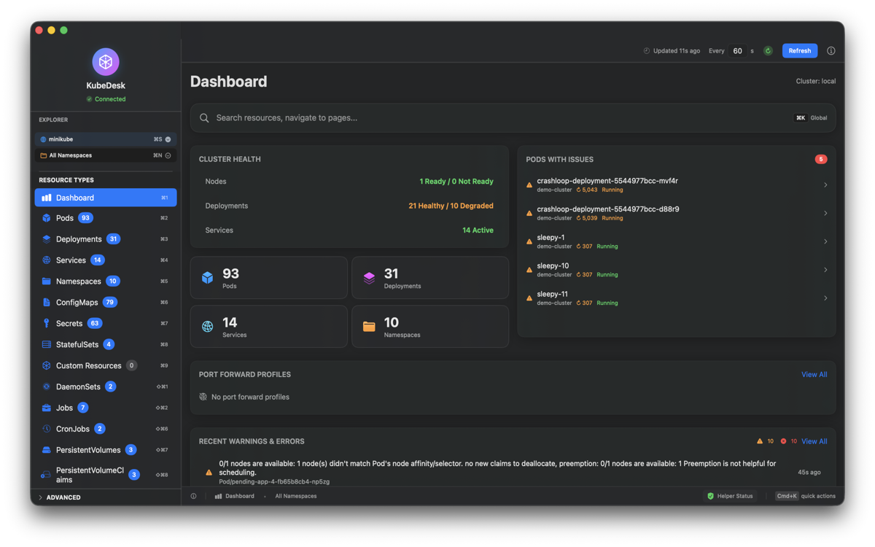The image size is (875, 547).
Task: Open CronJobs via its clock icon
Action: click(x=47, y=428)
